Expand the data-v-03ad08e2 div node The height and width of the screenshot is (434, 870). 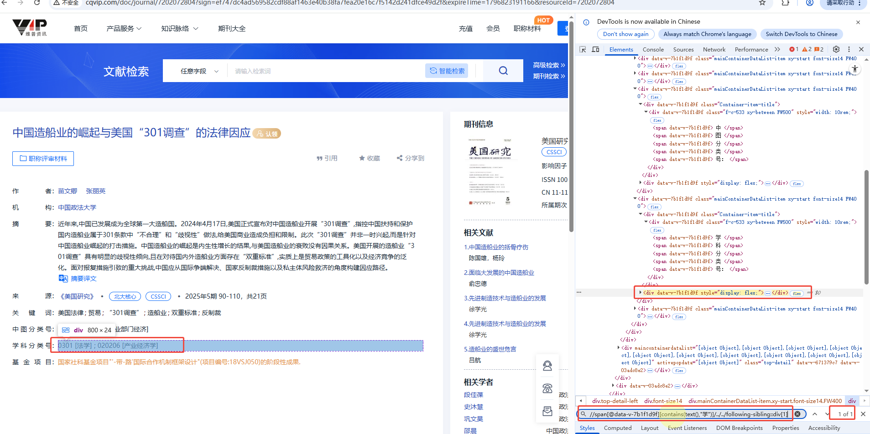click(613, 386)
